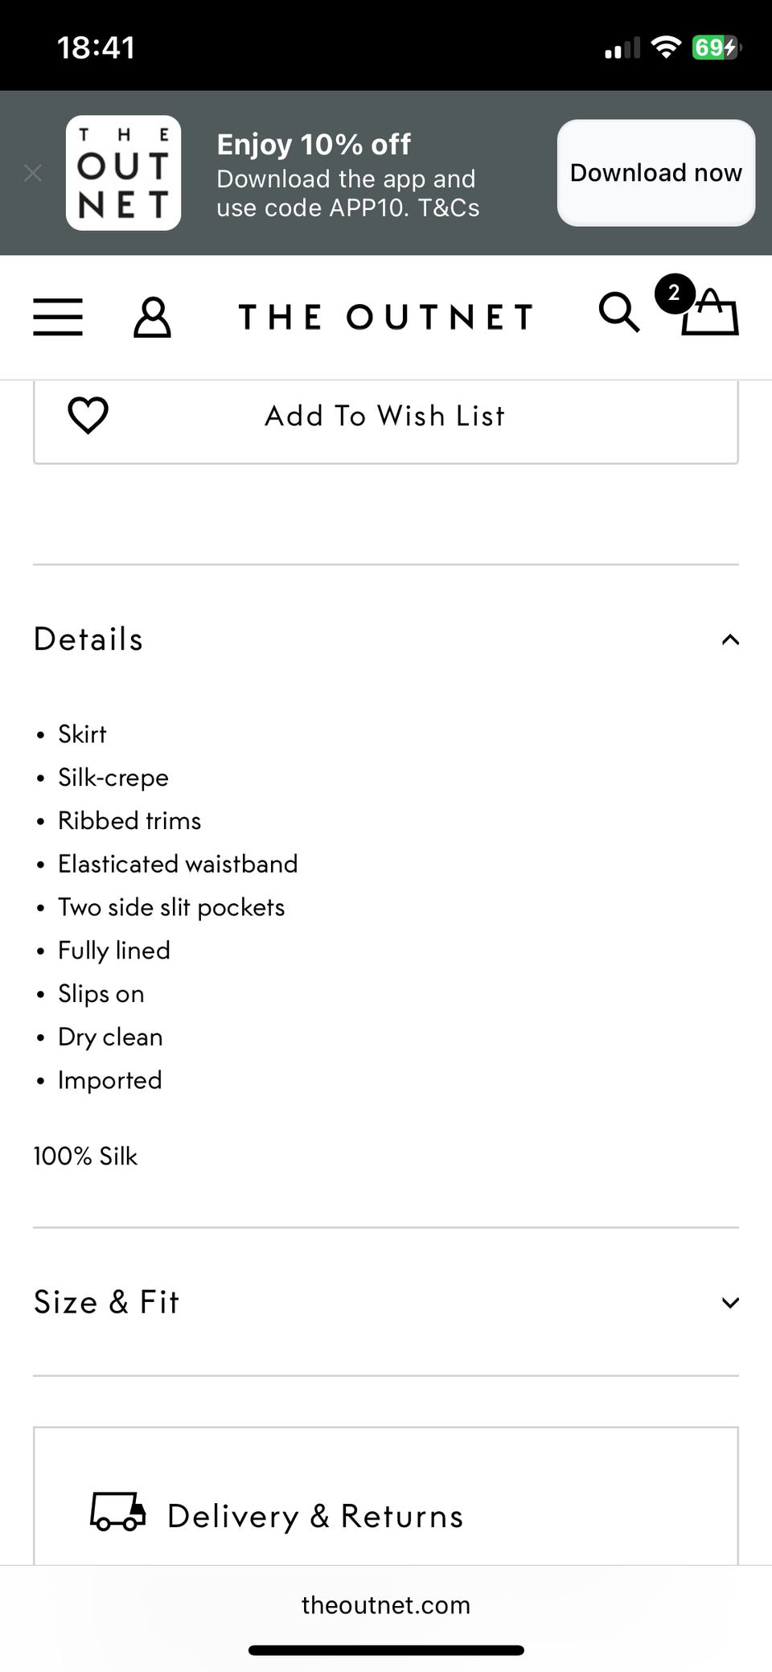
Task: Tap The Outnet app logo in banner
Action: [x=123, y=173]
